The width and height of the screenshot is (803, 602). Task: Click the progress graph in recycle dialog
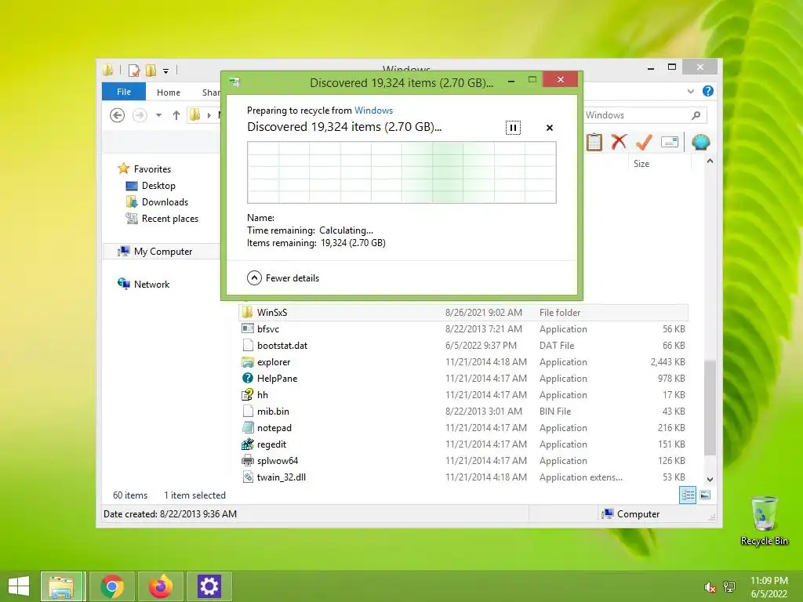(x=401, y=172)
